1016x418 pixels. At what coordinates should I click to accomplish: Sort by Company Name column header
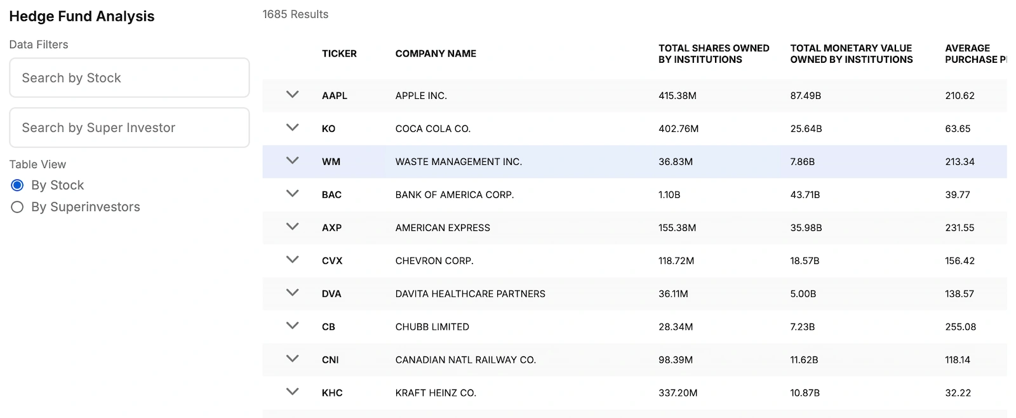[436, 54]
